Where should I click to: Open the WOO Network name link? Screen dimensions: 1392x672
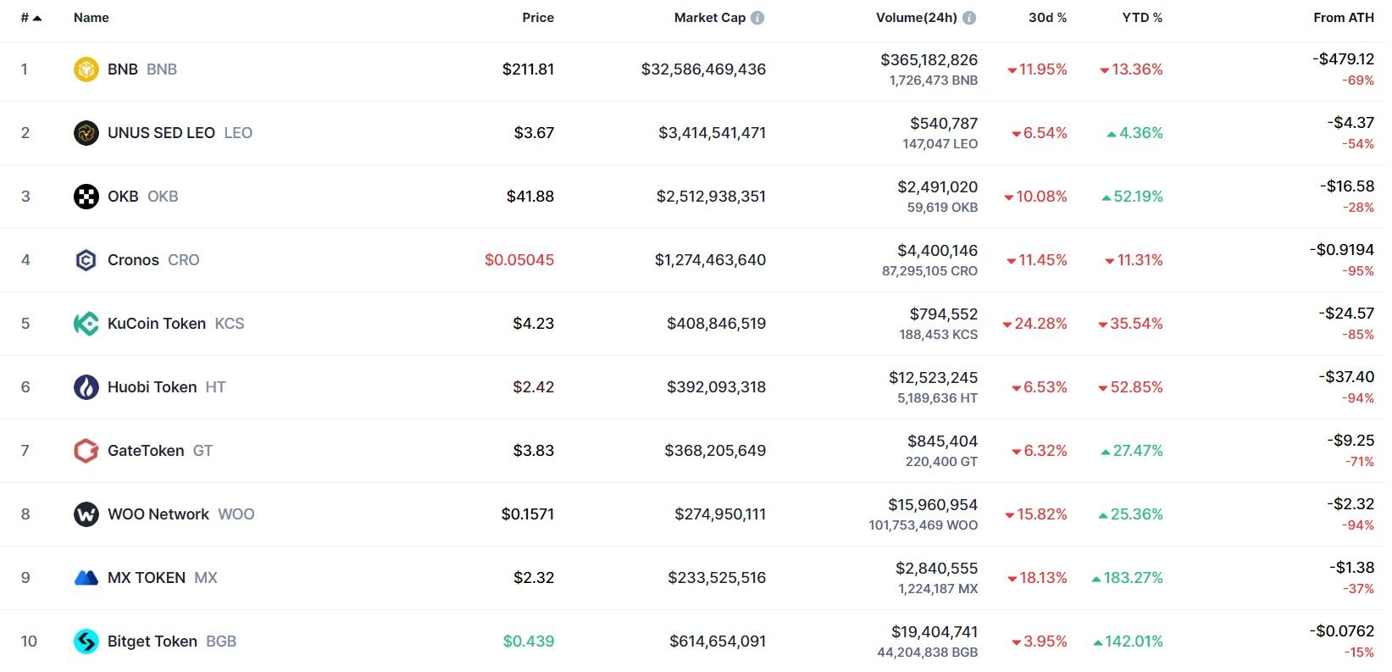tap(158, 514)
